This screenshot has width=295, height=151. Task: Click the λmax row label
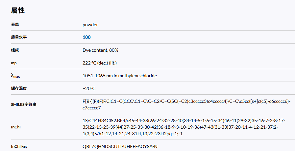coord(15,76)
